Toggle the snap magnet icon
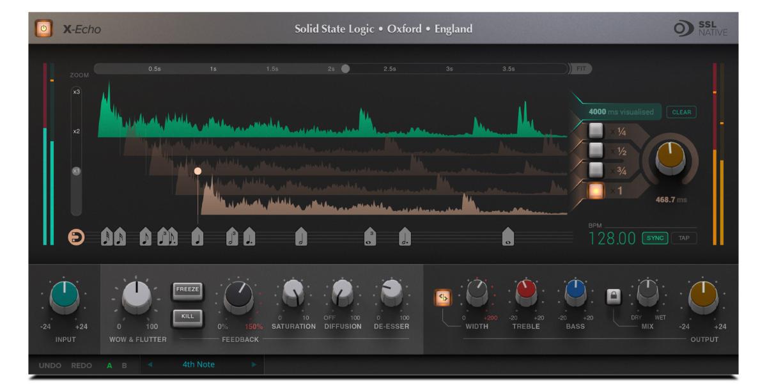767x388 pixels. (x=76, y=237)
